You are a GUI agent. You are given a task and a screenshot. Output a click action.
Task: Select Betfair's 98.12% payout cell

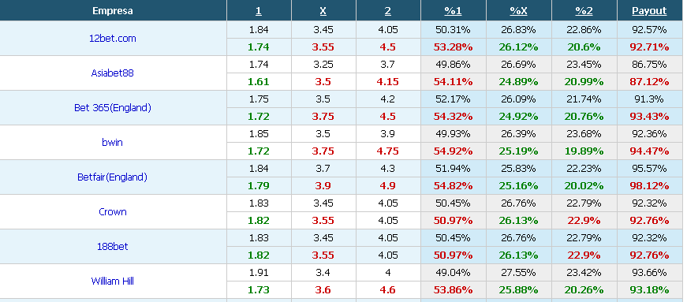click(x=650, y=186)
